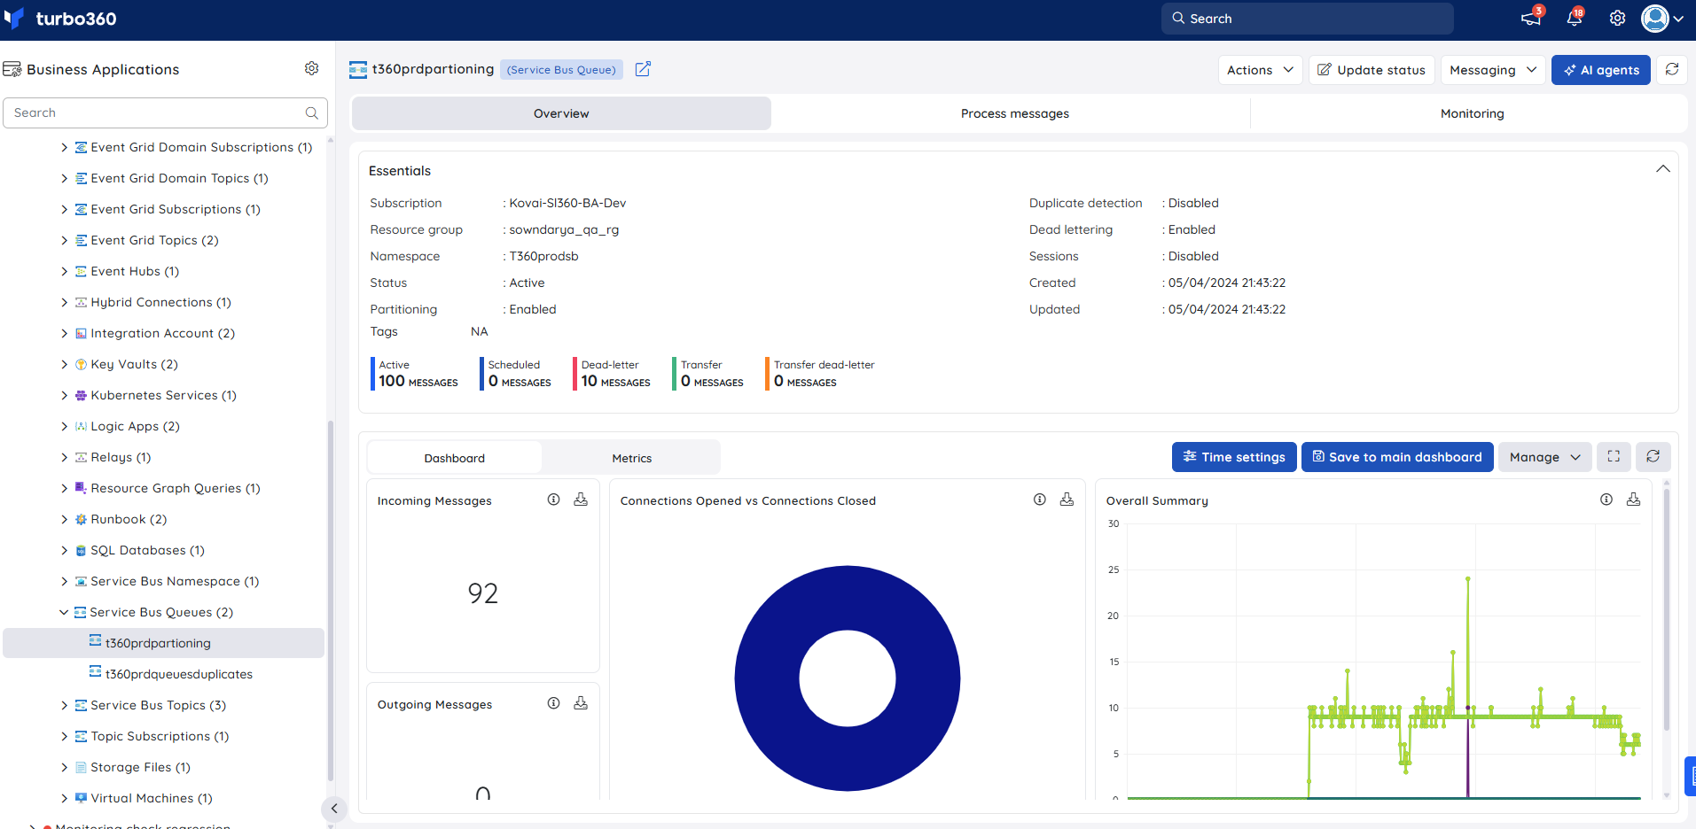Screen dimensions: 1696x829
Task: Click the global Search field in top bar
Action: tap(1307, 19)
